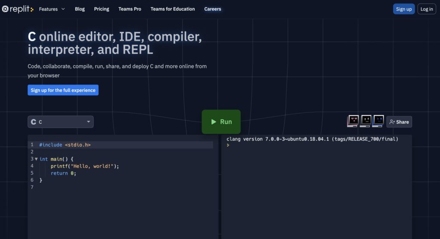The image size is (440, 239).
Task: Open the neutral-face computer avatar icon
Action: (366, 121)
